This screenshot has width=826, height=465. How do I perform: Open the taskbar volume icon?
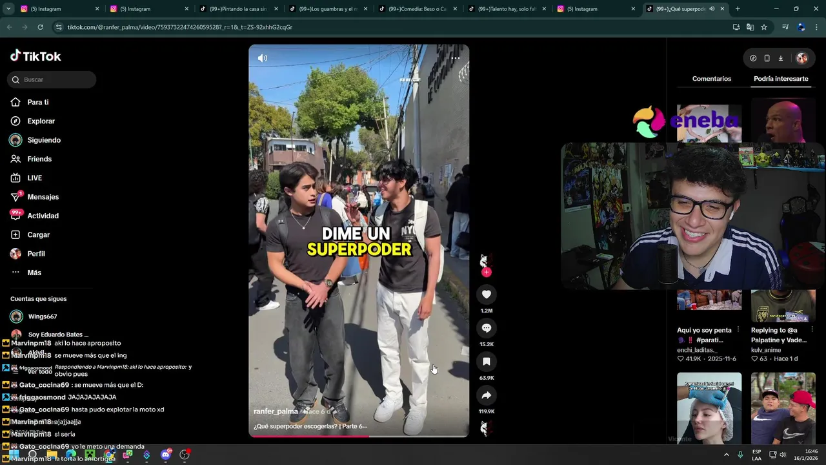pos(783,455)
